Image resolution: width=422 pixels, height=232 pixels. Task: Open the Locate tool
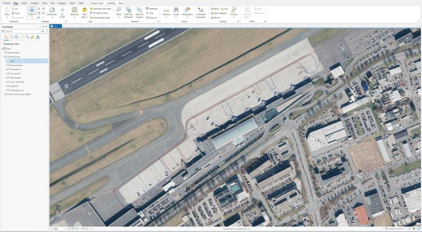176,11
